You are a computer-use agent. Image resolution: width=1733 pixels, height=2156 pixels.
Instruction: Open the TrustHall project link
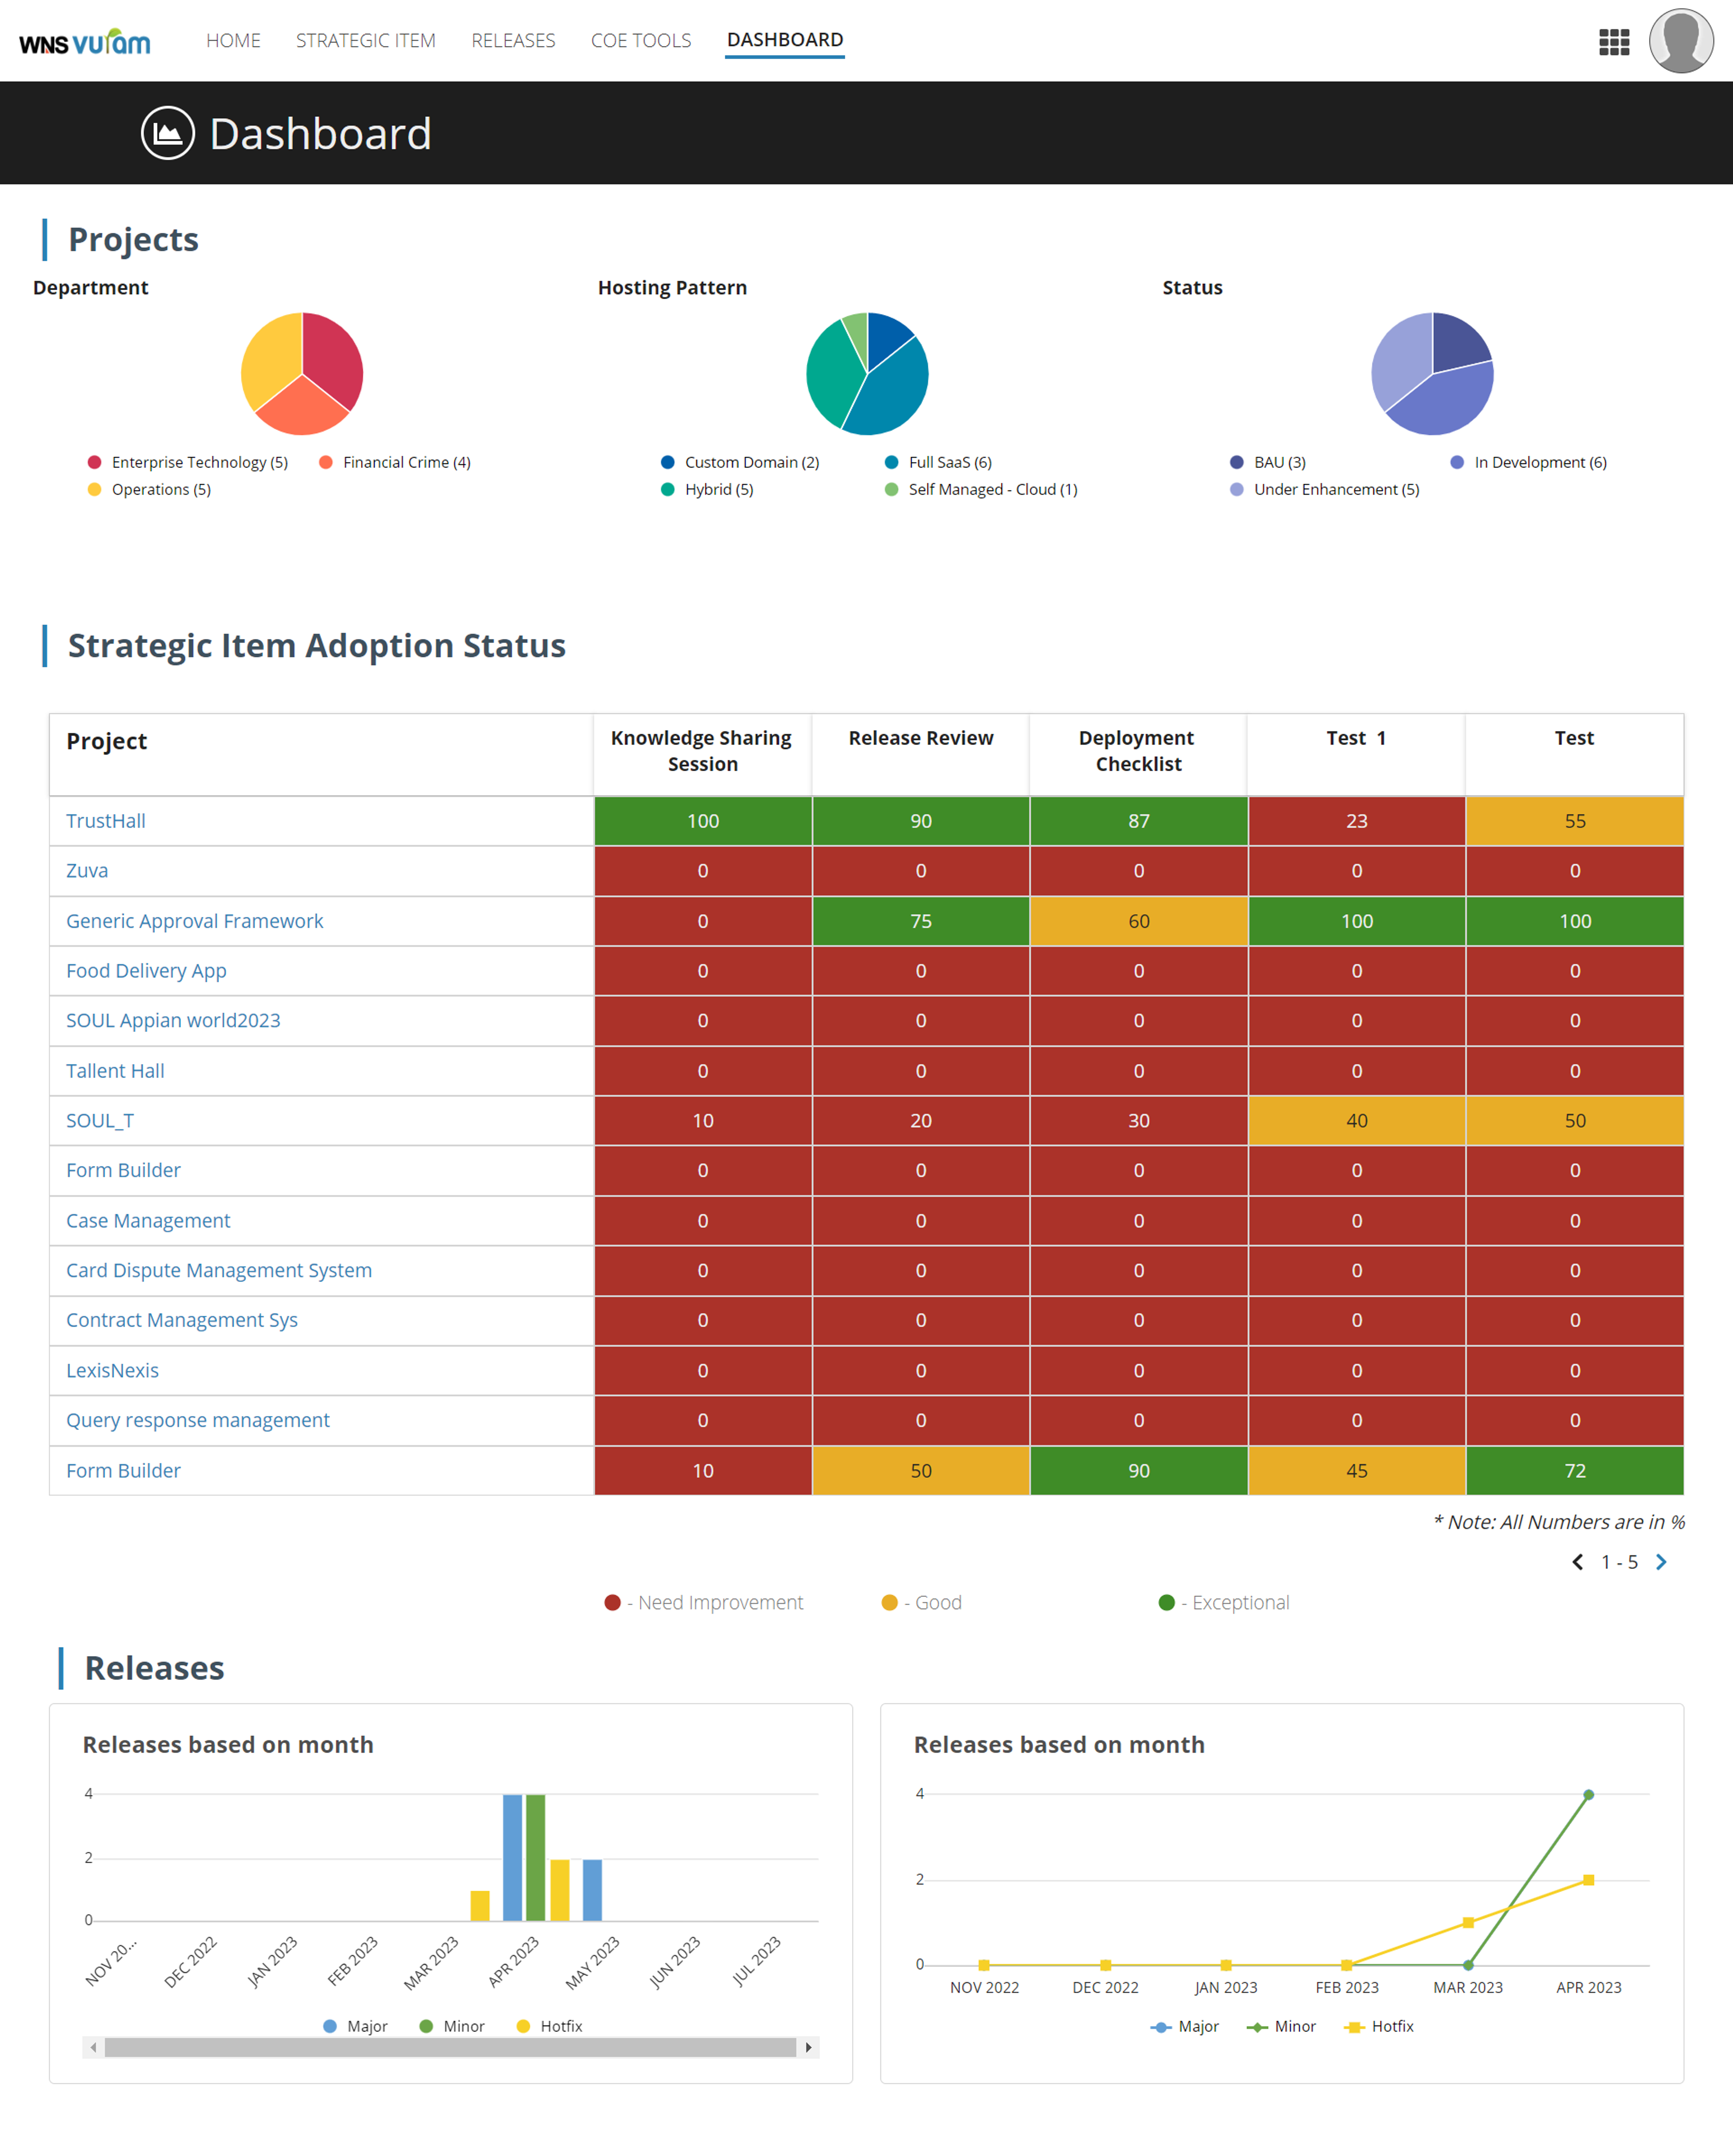[106, 821]
